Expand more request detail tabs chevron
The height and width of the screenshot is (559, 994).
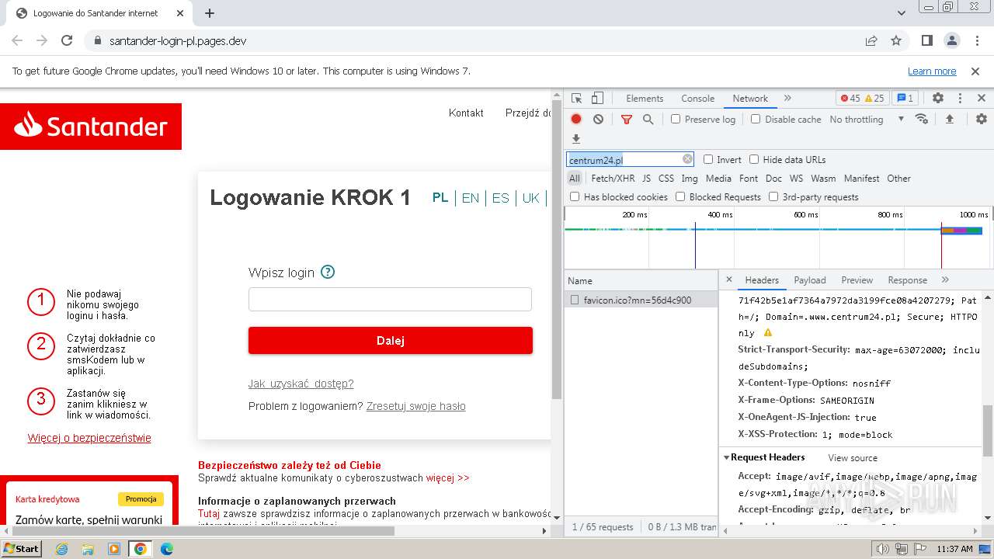coord(945,279)
